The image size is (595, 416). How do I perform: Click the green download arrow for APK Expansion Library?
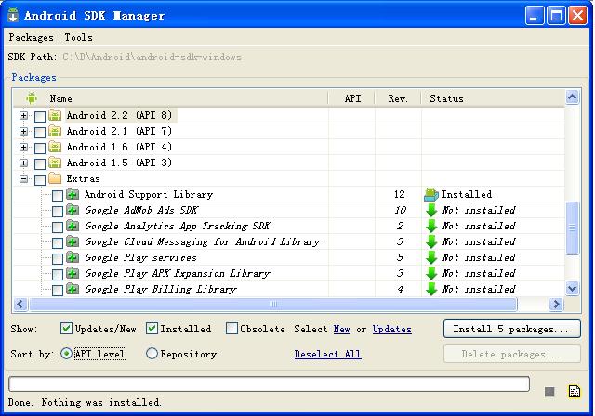click(x=431, y=274)
